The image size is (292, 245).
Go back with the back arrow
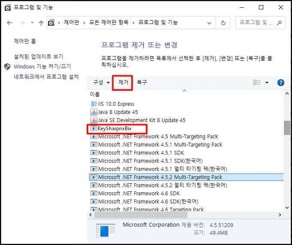pyautogui.click(x=9, y=23)
